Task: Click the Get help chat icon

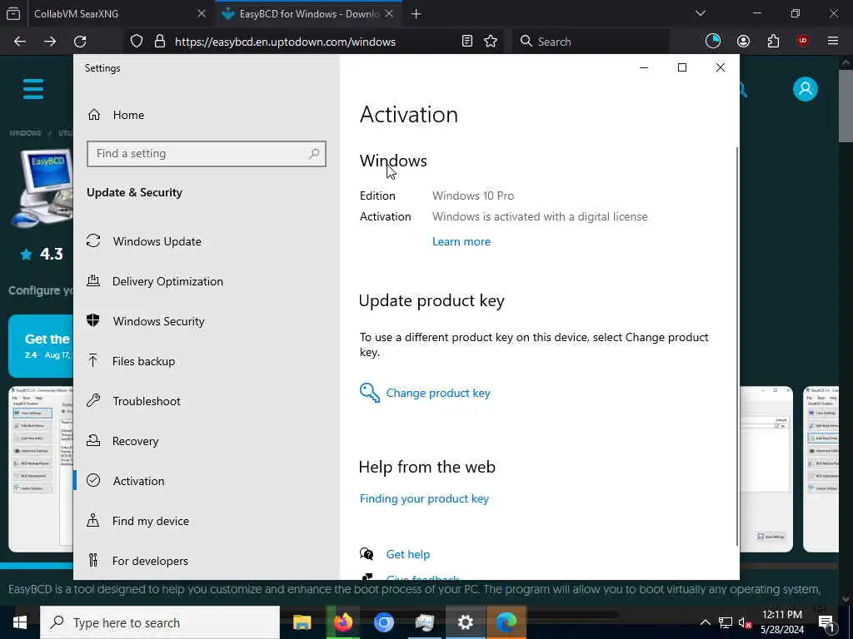Action: click(367, 553)
